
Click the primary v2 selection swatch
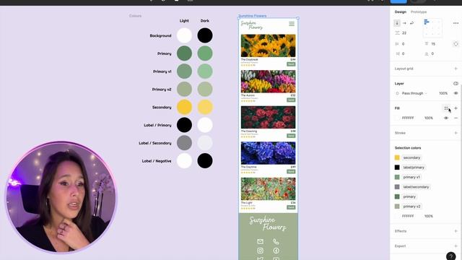pyautogui.click(x=397, y=207)
